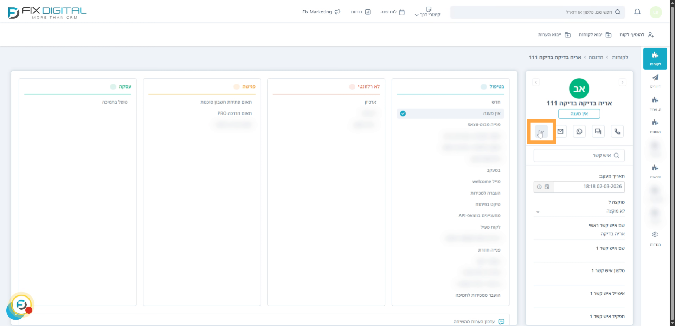Image resolution: width=675 pixels, height=326 pixels.
Task: Click the להוסיף לקוח add customer button
Action: [x=636, y=35]
